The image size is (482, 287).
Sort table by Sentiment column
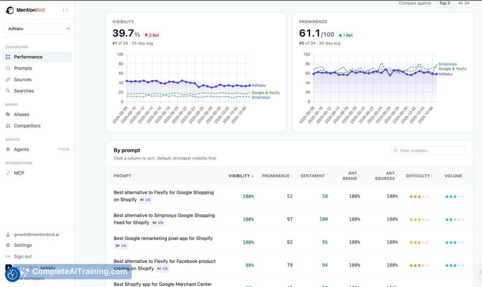point(314,176)
